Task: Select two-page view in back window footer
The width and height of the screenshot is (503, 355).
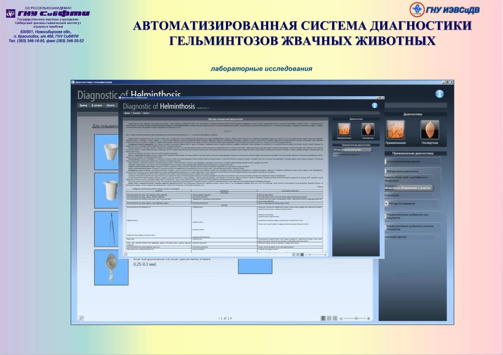Action: click(x=329, y=318)
